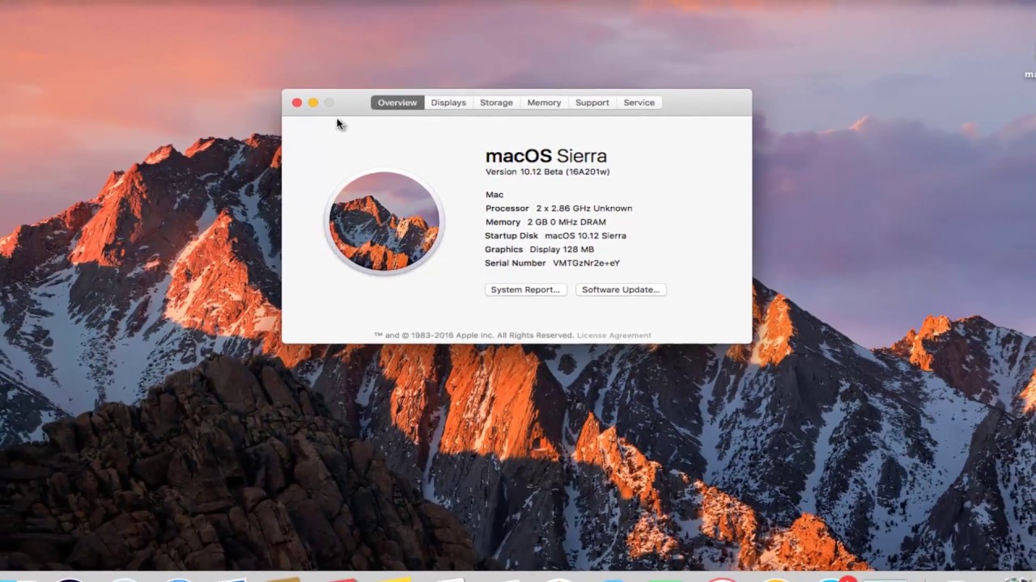Image resolution: width=1036 pixels, height=582 pixels.
Task: Click the Software Update... button
Action: pos(621,289)
